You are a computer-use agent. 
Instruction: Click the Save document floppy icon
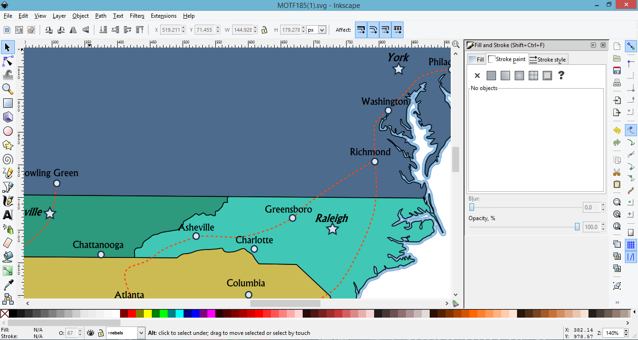tap(617, 70)
